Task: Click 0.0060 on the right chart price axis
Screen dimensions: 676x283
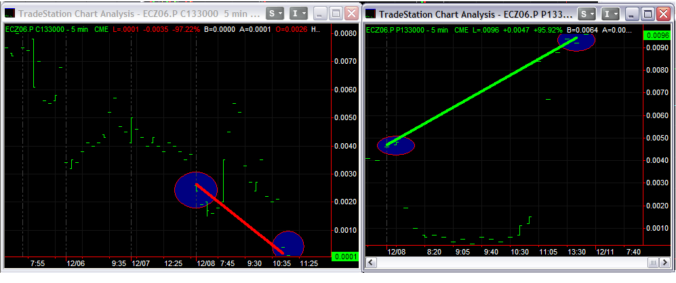Action: [656, 115]
